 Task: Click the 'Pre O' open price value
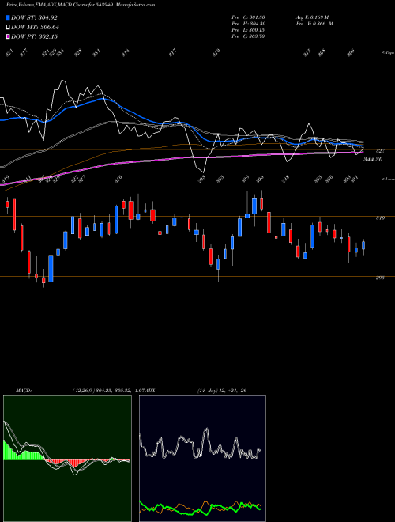click(248, 17)
